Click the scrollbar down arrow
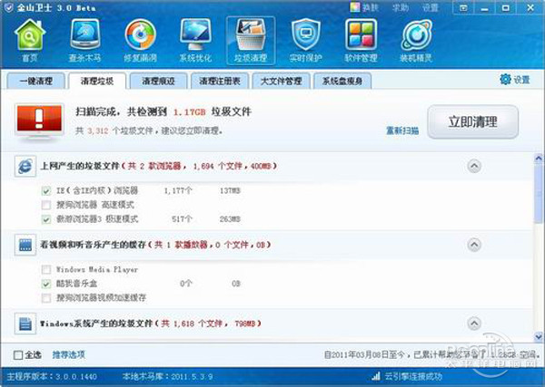 539,335
